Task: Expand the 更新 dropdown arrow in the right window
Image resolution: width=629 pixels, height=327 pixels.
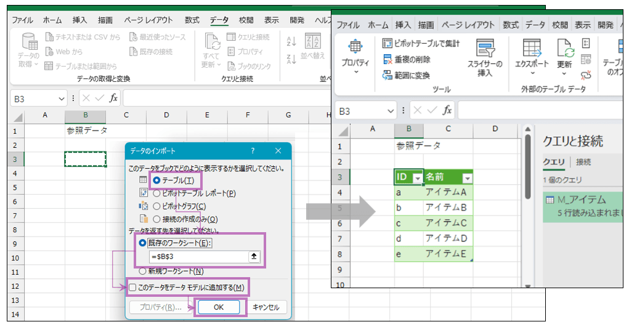Action: (564, 73)
